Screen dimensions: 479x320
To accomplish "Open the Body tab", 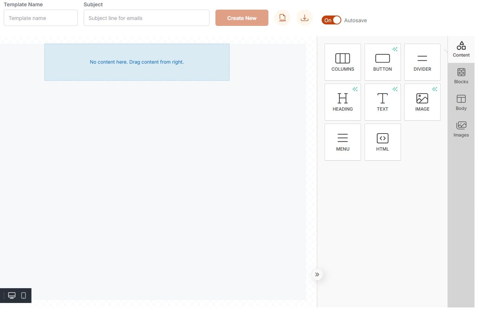I will click(x=461, y=103).
